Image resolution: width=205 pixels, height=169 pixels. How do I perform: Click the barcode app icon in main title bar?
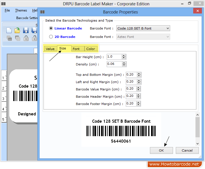[x=3, y=4]
